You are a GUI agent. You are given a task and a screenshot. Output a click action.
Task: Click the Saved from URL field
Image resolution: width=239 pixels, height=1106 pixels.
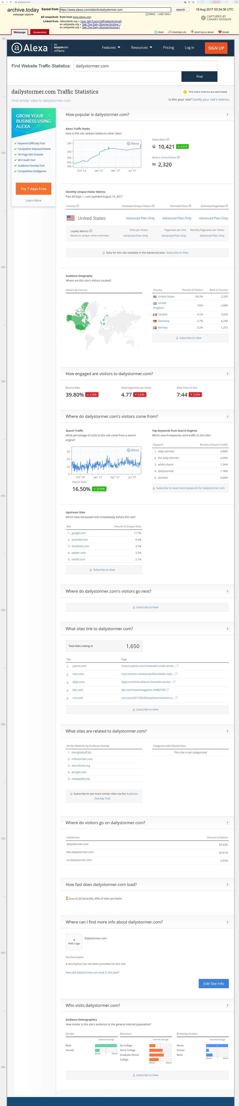coord(115,10)
